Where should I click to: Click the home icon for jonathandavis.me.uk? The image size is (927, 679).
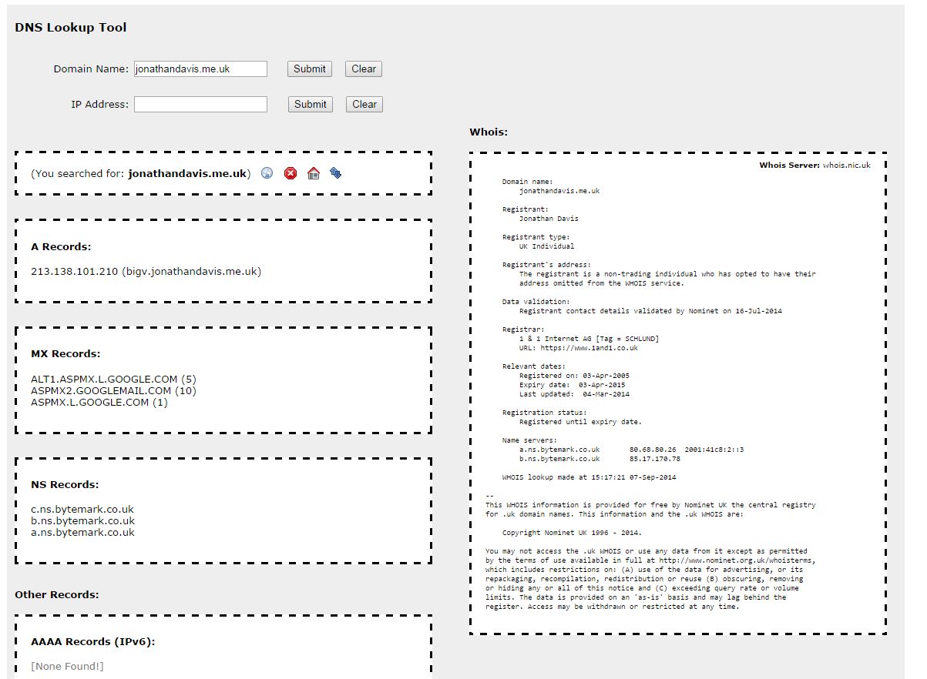pyautogui.click(x=313, y=173)
